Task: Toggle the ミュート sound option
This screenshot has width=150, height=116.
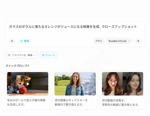Action: tap(48, 55)
